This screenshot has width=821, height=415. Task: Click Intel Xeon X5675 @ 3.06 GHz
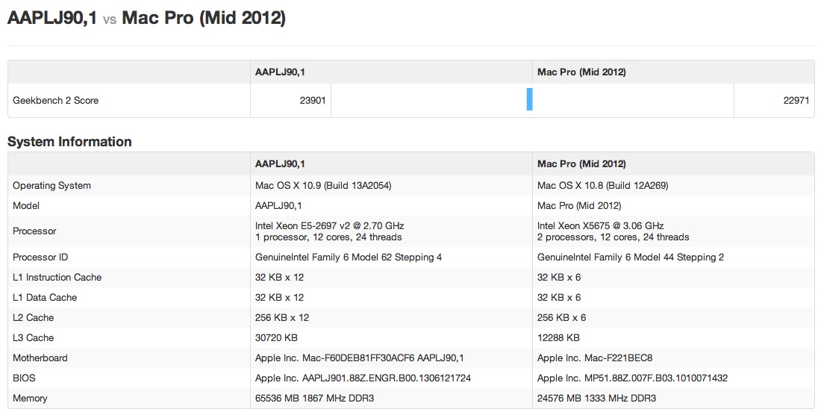(601, 226)
